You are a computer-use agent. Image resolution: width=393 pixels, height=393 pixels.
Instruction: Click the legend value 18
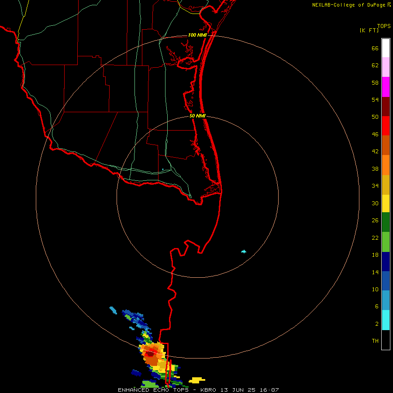click(375, 255)
